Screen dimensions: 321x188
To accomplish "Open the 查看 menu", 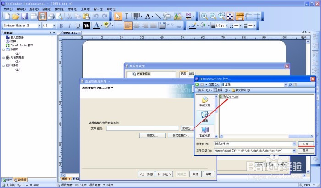I will click(x=34, y=9).
